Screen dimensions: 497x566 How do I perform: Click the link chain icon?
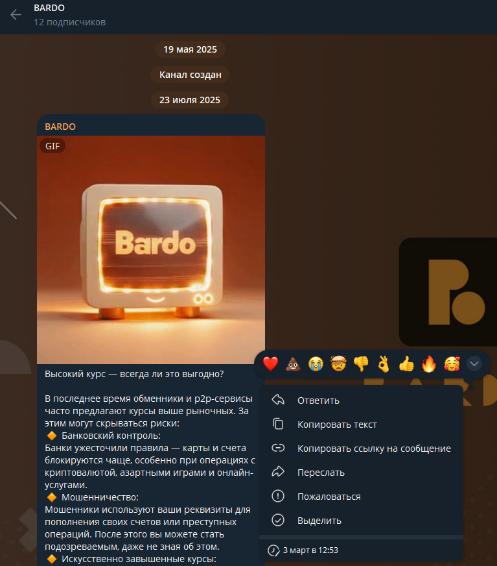tap(278, 448)
